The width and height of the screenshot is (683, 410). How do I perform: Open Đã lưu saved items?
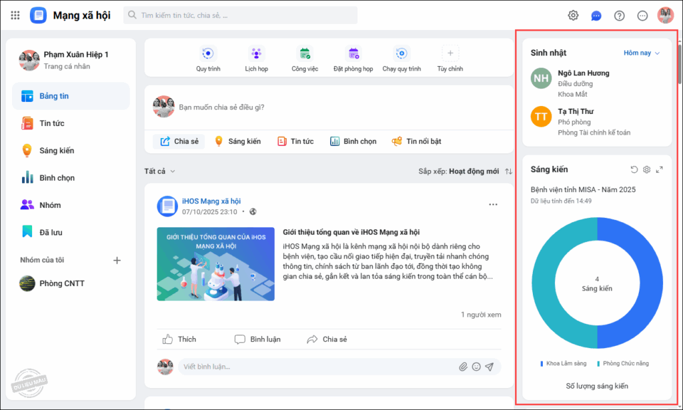coord(71,233)
